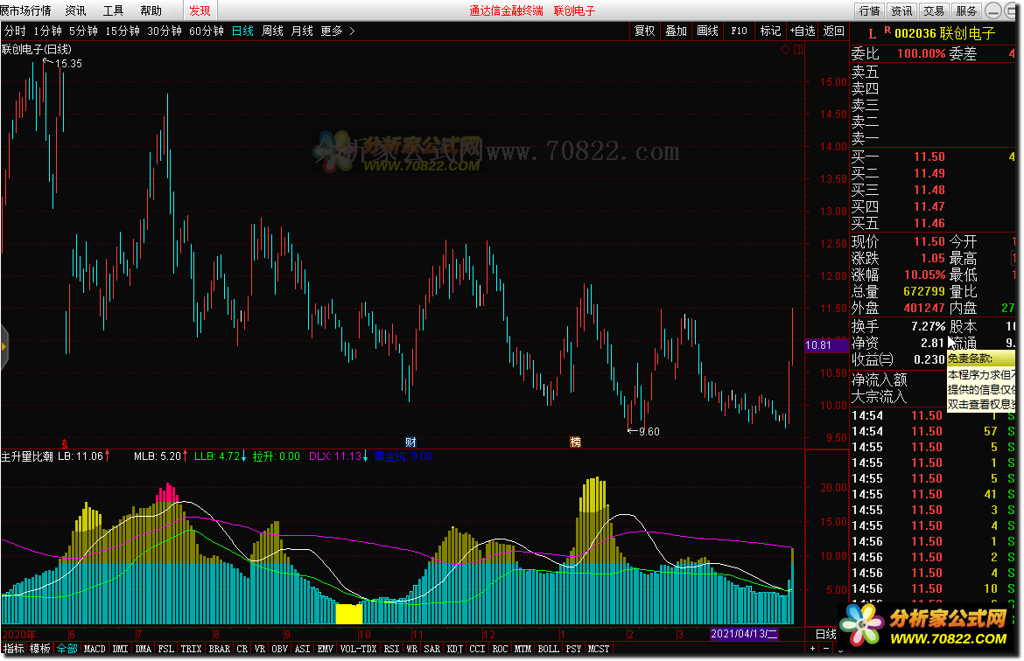Click the 财 finance marker on the chart
The width and height of the screenshot is (1024, 661).
410,442
